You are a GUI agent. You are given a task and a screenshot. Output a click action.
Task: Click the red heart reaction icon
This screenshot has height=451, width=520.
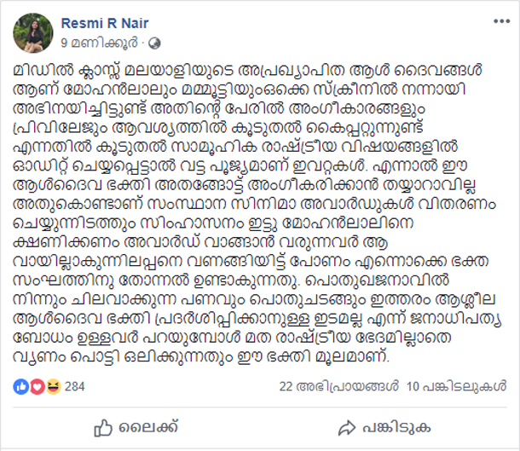point(38,387)
